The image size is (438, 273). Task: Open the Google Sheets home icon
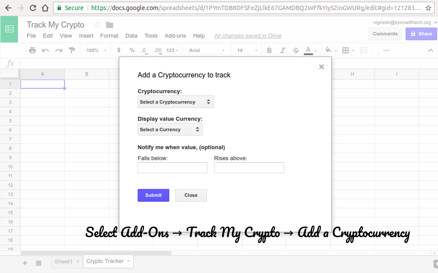click(9, 29)
